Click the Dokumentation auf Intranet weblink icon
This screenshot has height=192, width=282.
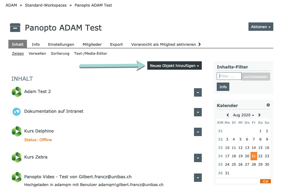[x=17, y=112]
